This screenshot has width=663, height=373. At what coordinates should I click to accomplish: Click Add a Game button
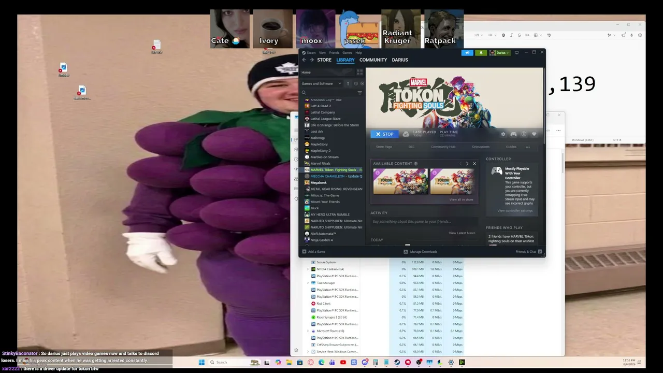pos(313,252)
